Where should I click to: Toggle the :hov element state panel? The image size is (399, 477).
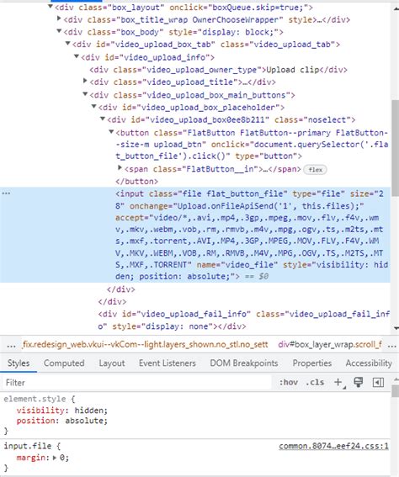pos(289,383)
